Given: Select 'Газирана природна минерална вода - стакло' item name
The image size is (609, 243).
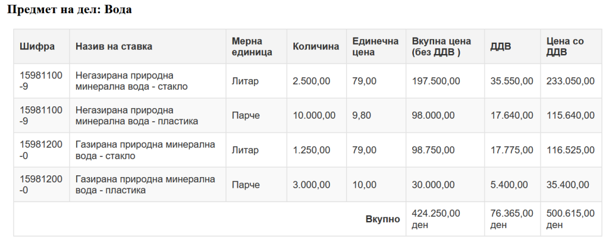Looking at the screenshot, I should [145, 150].
